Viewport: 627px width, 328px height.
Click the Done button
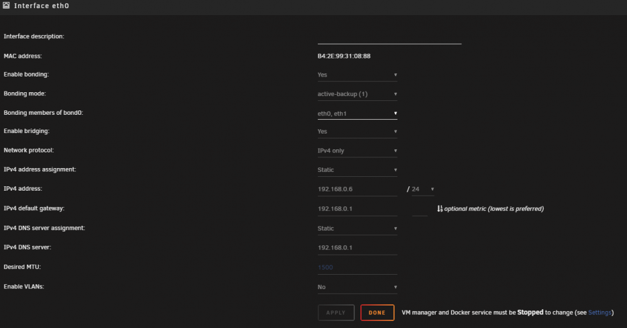377,313
